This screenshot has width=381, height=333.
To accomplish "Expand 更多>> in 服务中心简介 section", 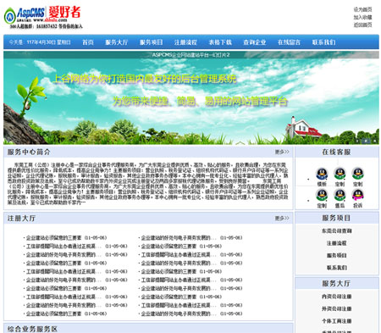I will (282, 152).
